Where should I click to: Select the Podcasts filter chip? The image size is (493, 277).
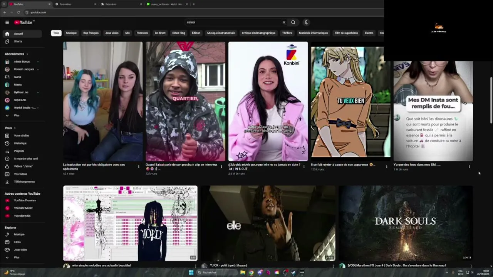pos(142,33)
